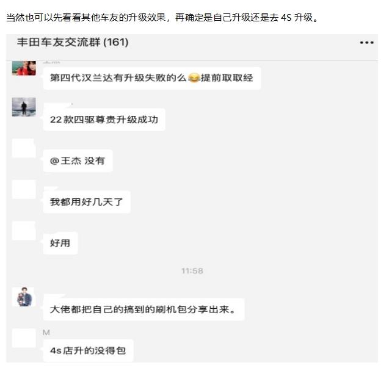389x379 pixels.
Task: Open the three-dot group options menu
Action: pos(366,43)
